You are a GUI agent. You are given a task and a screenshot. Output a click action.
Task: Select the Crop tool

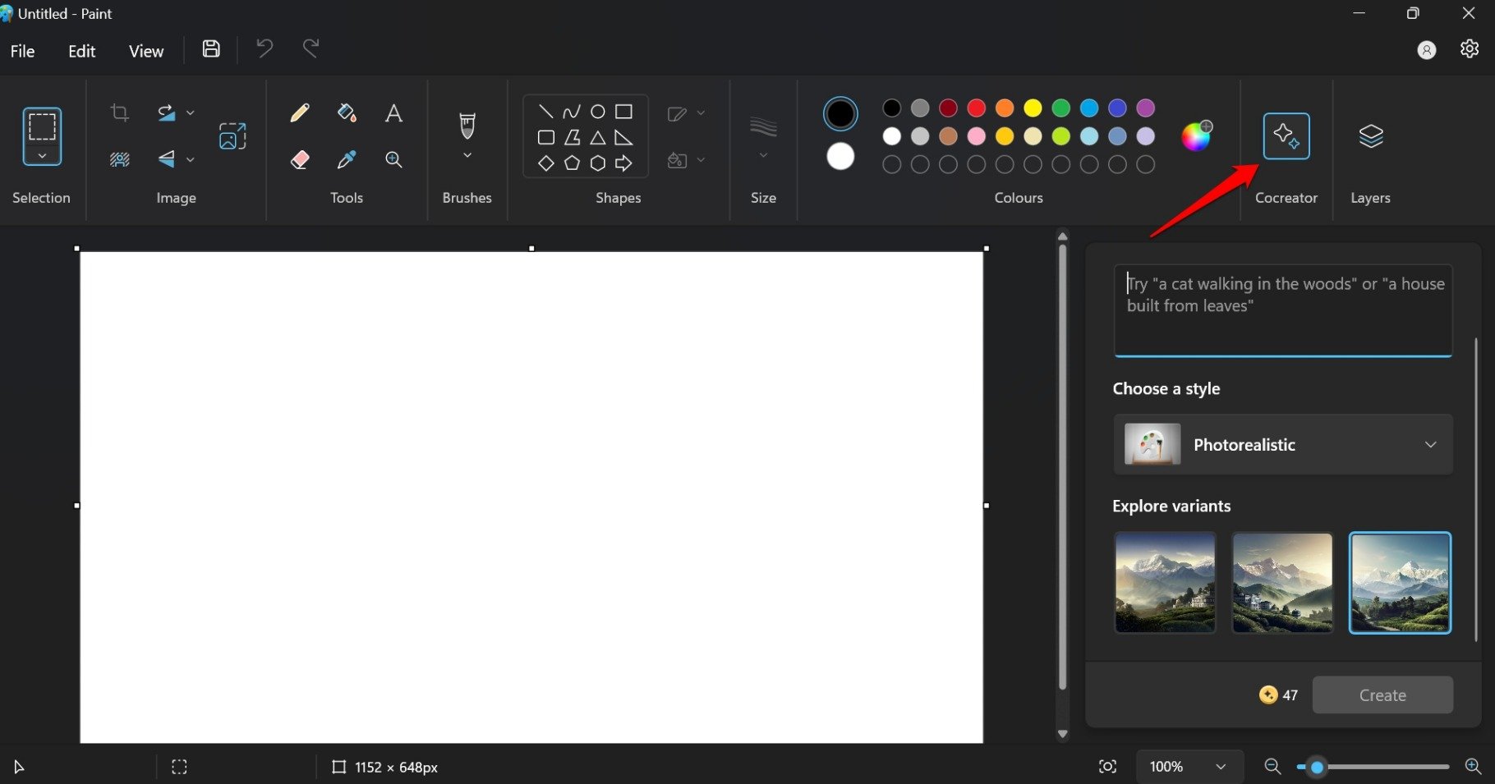tap(120, 112)
